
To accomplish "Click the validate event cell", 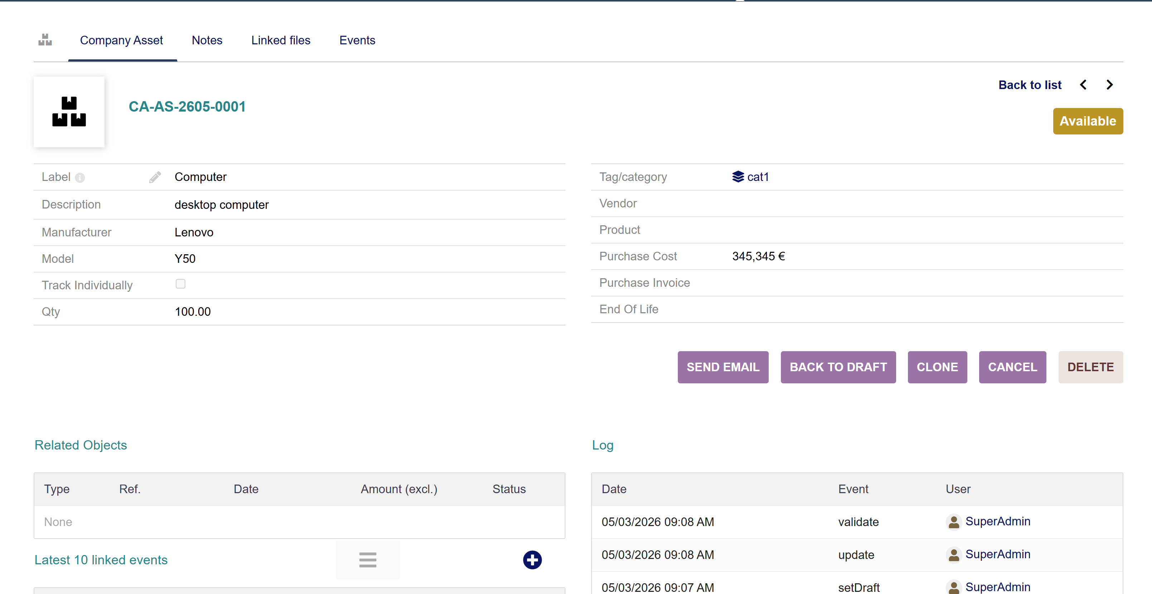I will 858,522.
